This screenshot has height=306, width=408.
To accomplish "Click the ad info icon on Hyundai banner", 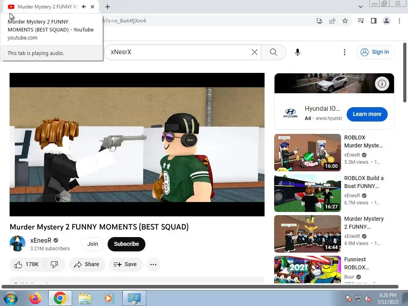I will tap(382, 84).
